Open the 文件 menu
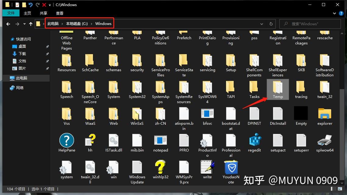Screen dimensions: 347x195 (x=11, y=13)
